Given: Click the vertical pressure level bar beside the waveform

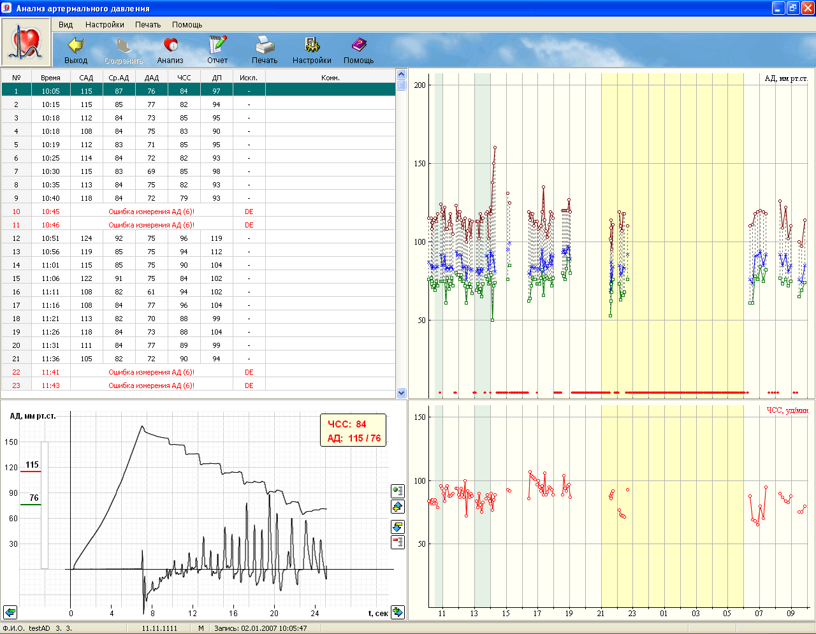Looking at the screenshot, I should tap(45, 505).
